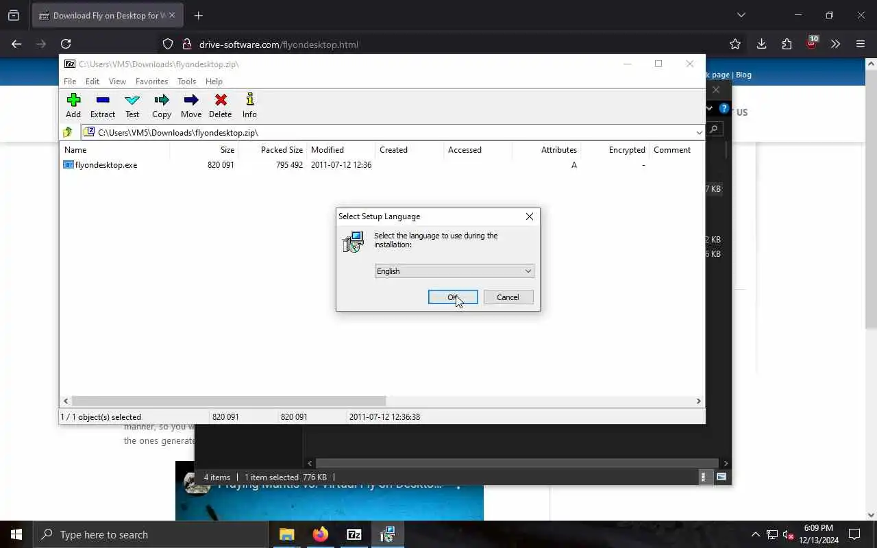
Task: Close the Select Setup Language dialog
Action: coord(529,216)
